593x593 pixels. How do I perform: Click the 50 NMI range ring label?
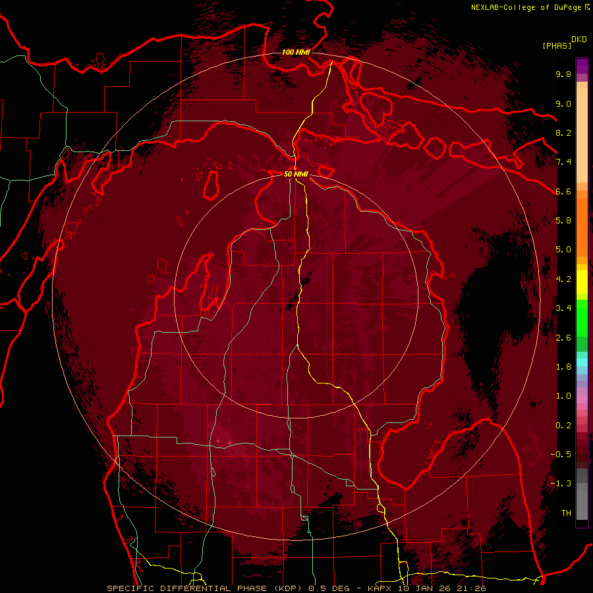[296, 174]
